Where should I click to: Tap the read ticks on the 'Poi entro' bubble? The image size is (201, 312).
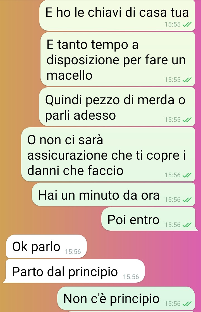[x=187, y=225]
